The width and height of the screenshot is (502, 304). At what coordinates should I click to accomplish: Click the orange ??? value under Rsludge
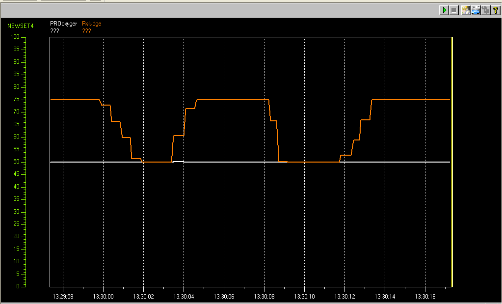coord(86,31)
